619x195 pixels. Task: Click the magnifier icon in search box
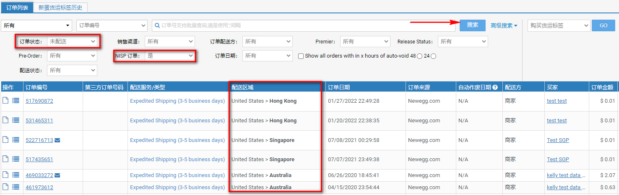click(157, 25)
